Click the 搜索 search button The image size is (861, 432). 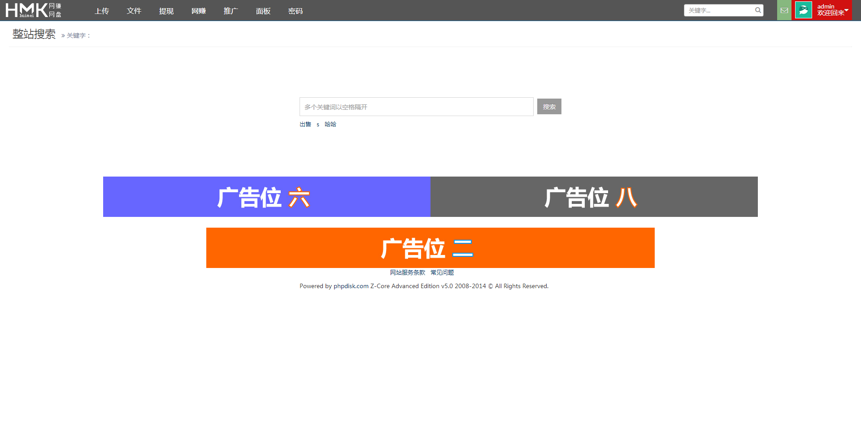549,107
